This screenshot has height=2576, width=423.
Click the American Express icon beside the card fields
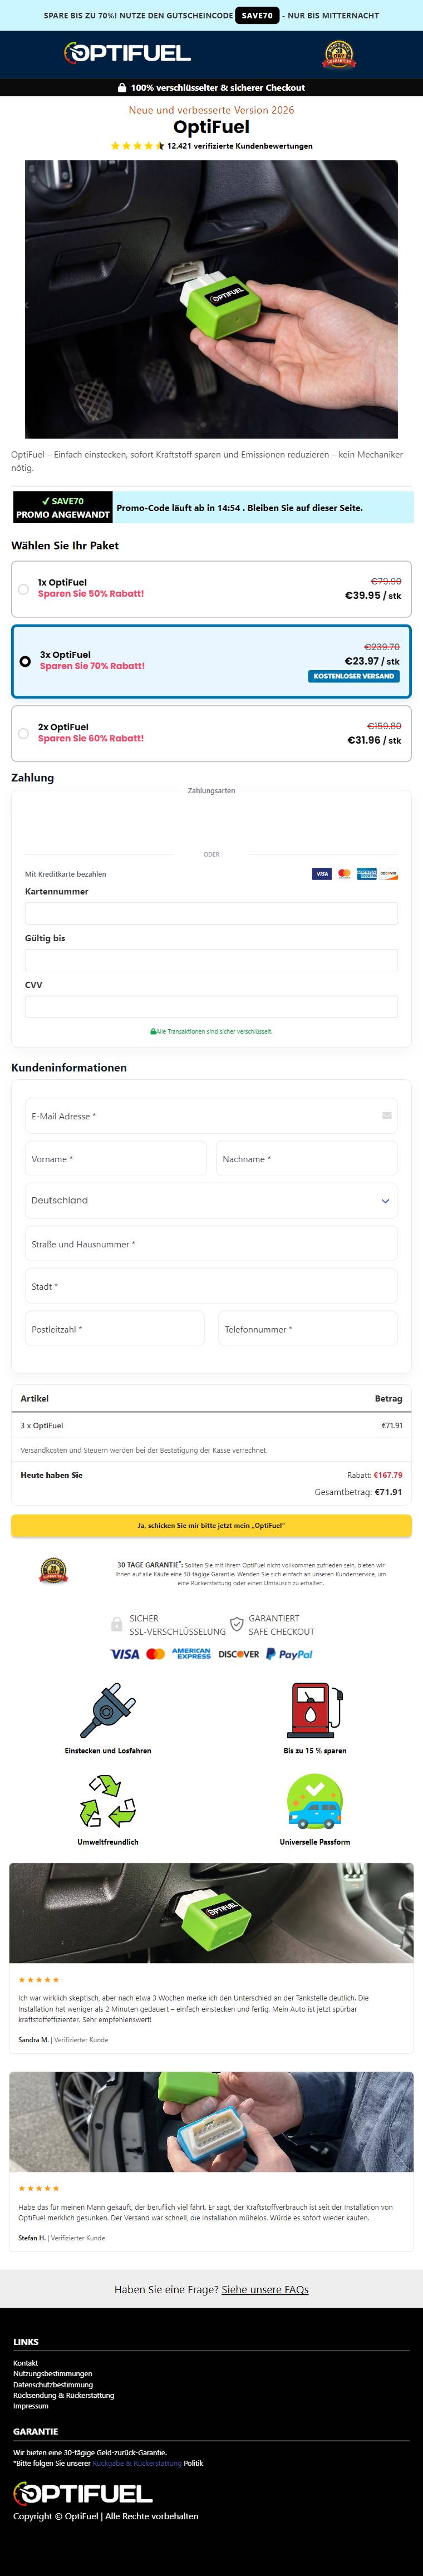[x=366, y=874]
